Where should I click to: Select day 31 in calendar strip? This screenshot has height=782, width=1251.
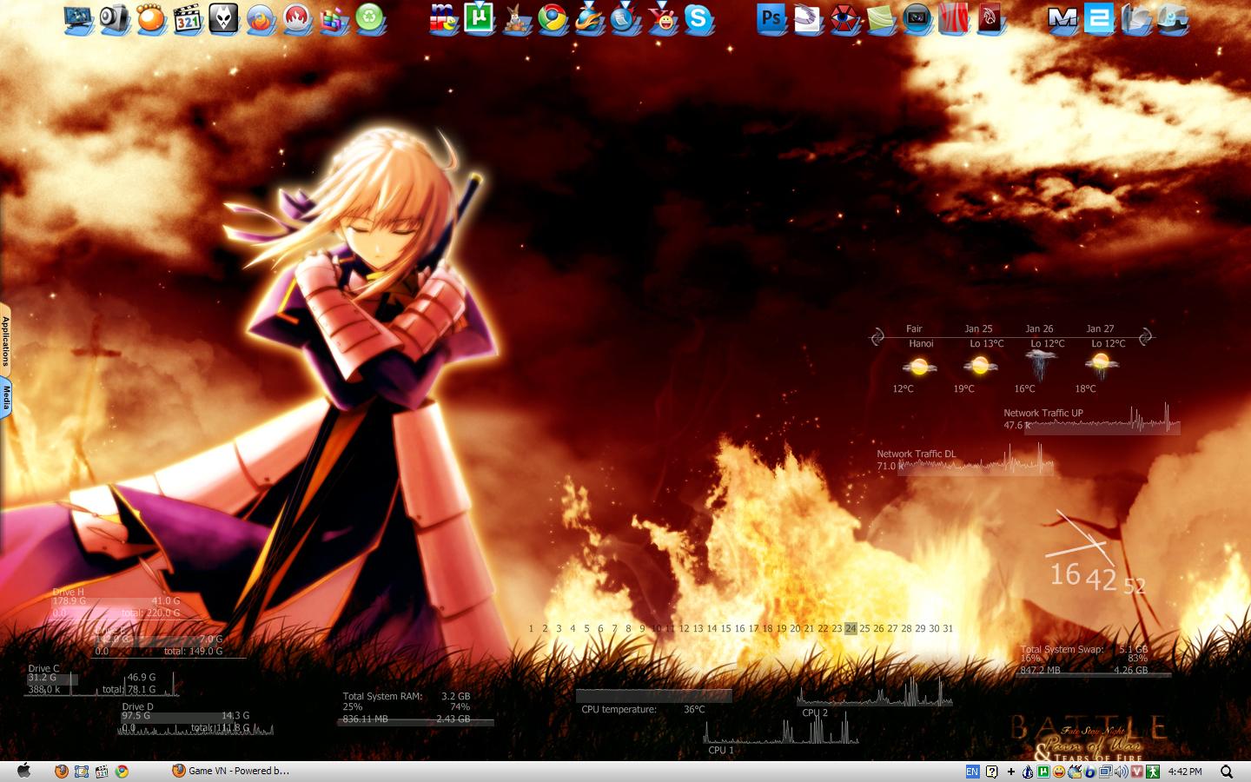(x=948, y=628)
